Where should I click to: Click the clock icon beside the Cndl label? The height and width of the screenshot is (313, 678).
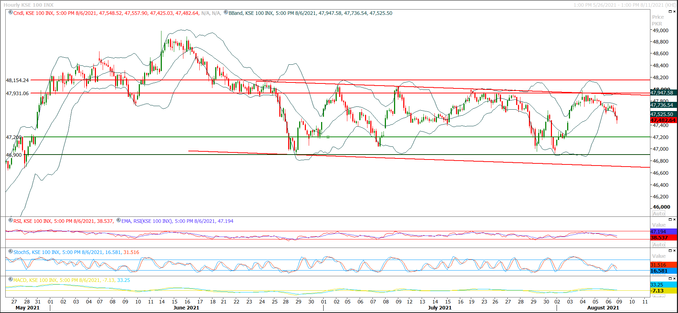(x=11, y=12)
